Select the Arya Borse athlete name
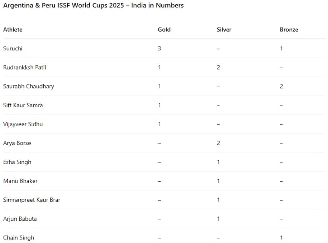Image resolution: width=328 pixels, height=243 pixels. [x=17, y=143]
